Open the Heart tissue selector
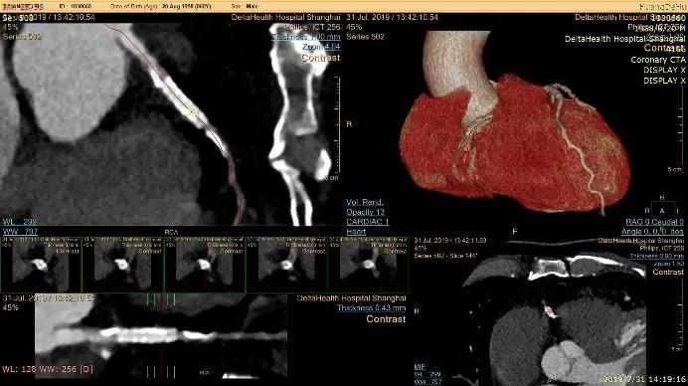 pyautogui.click(x=356, y=232)
